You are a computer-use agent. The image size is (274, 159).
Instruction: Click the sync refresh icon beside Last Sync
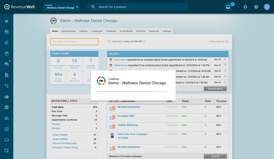109,41
